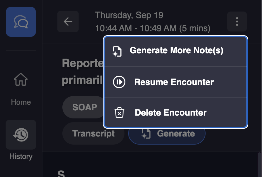Open the three-dot more options menu
This screenshot has height=177, width=262.
[x=237, y=22]
